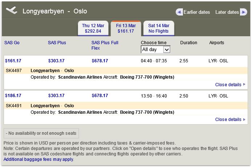Open the Choose time All day dropdown
The image size is (252, 167).
(155, 50)
